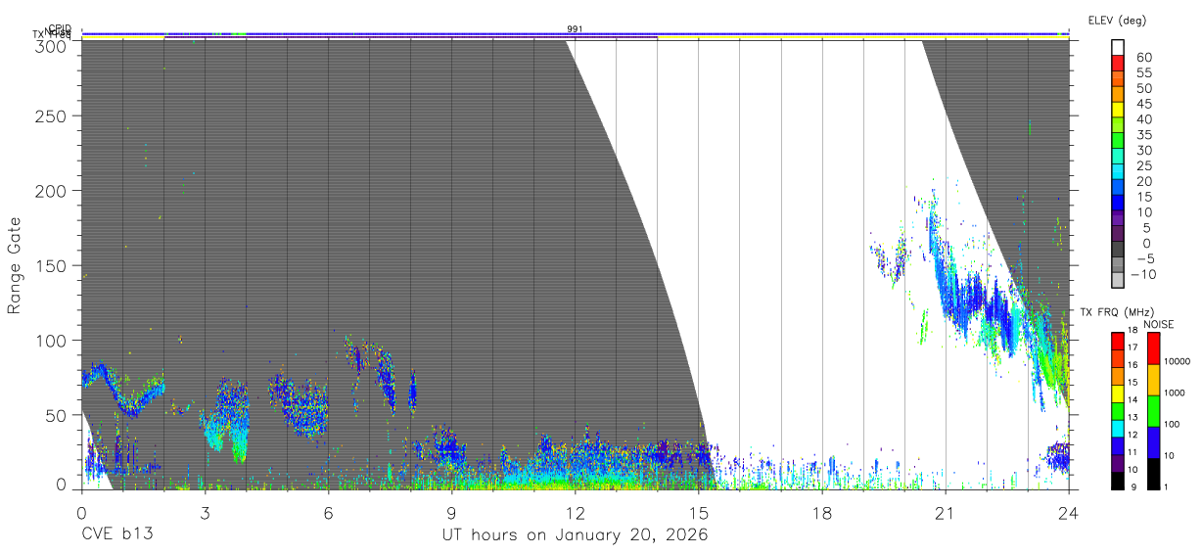Click the '11' label on the TX FRQ scale

[1132, 451]
